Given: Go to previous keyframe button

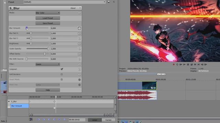Looking at the screenshot, I should (x=44, y=119).
